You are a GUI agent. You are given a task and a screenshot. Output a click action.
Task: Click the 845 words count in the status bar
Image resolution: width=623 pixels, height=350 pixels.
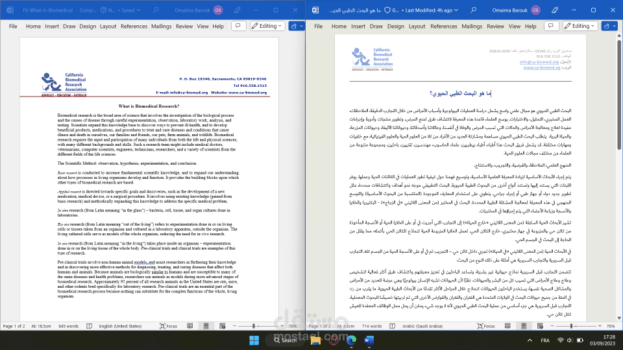68,326
